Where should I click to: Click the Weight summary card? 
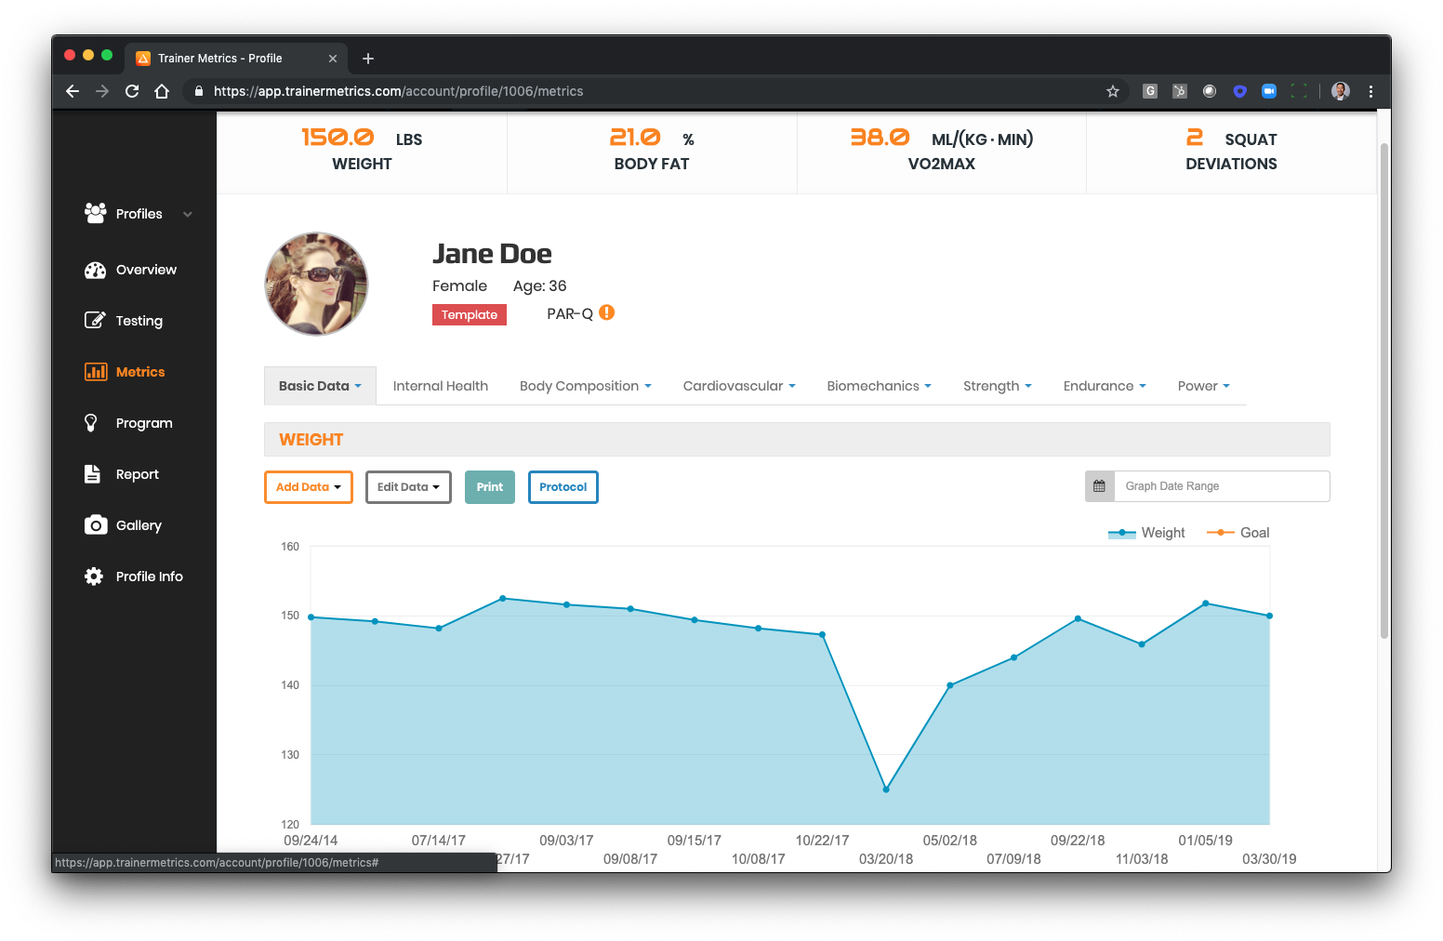(362, 152)
